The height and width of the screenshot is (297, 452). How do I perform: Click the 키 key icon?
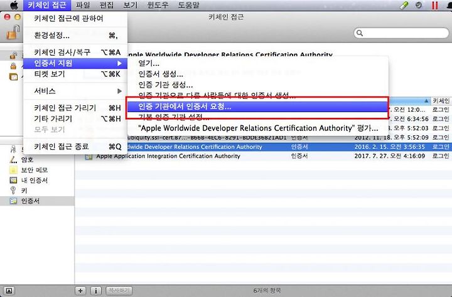click(x=13, y=190)
